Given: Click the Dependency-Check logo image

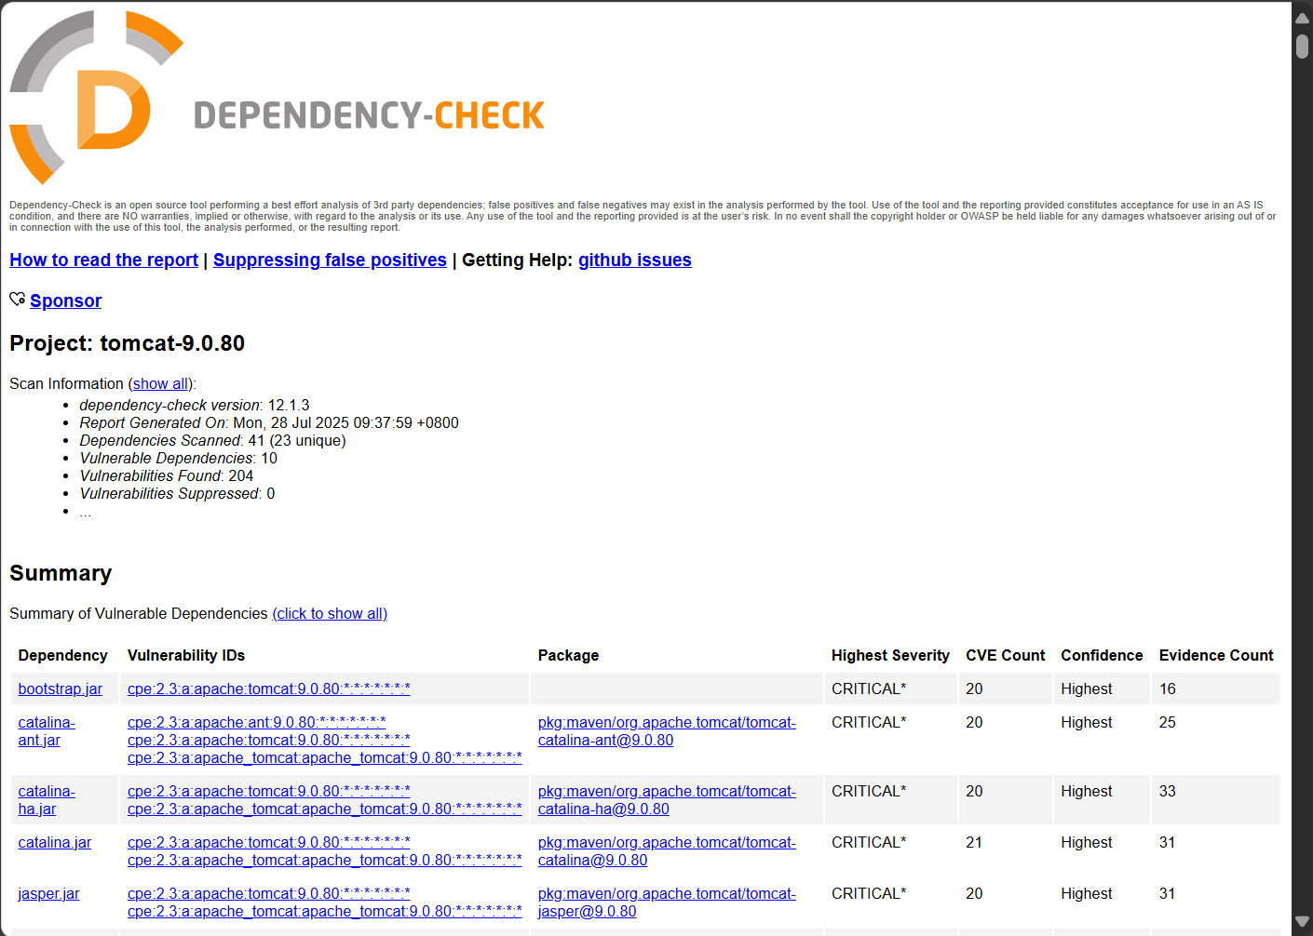Looking at the screenshot, I should [277, 98].
